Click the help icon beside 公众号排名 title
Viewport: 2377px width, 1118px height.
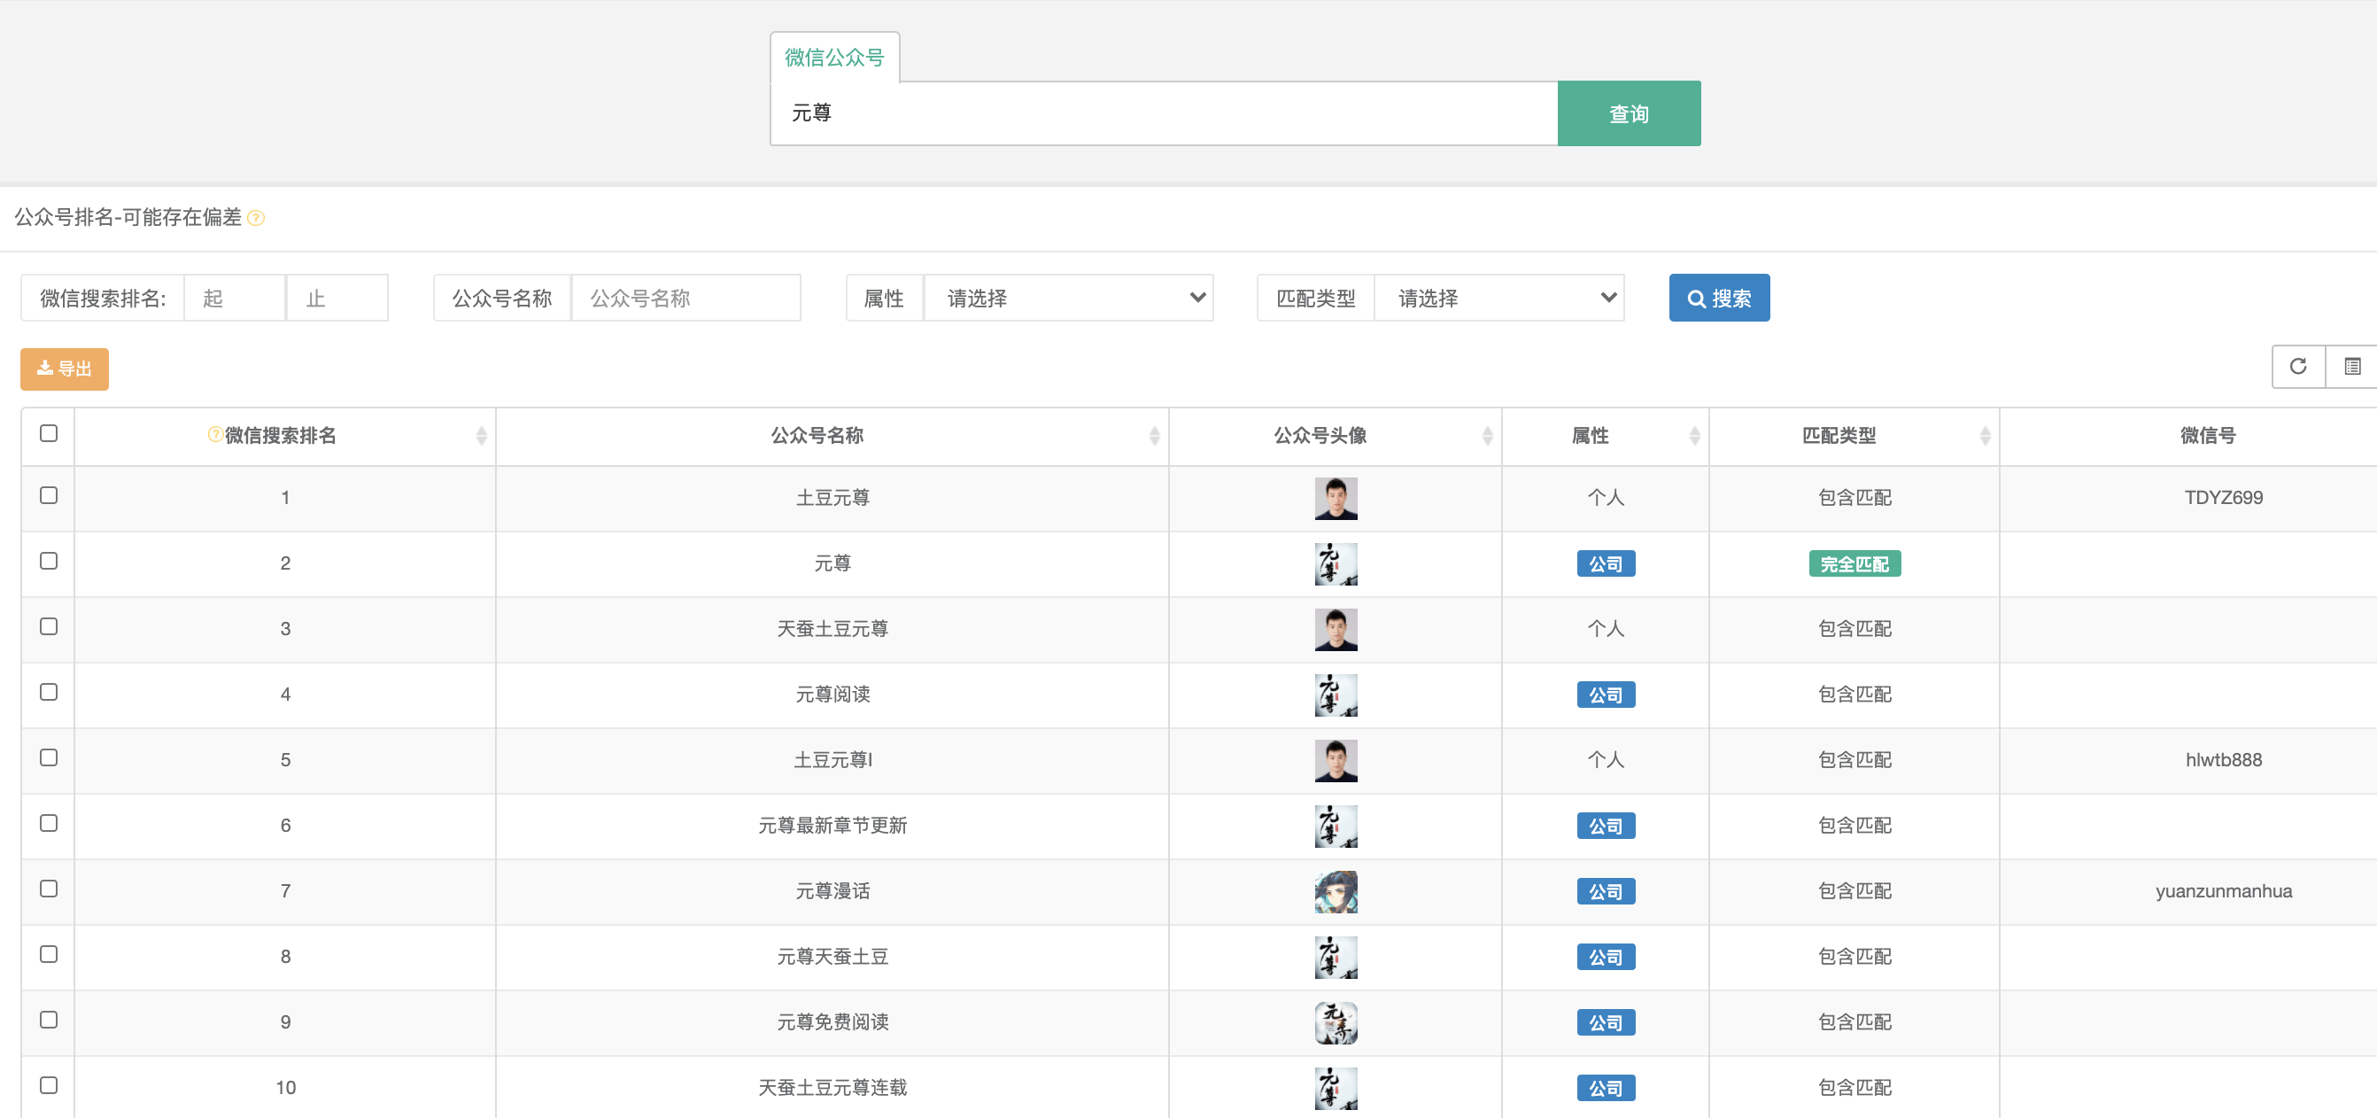(x=257, y=218)
